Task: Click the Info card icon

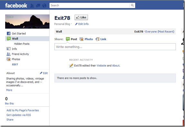Action: point(8,49)
